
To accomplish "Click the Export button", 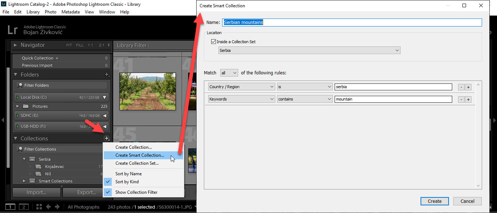I will pyautogui.click(x=86, y=192).
